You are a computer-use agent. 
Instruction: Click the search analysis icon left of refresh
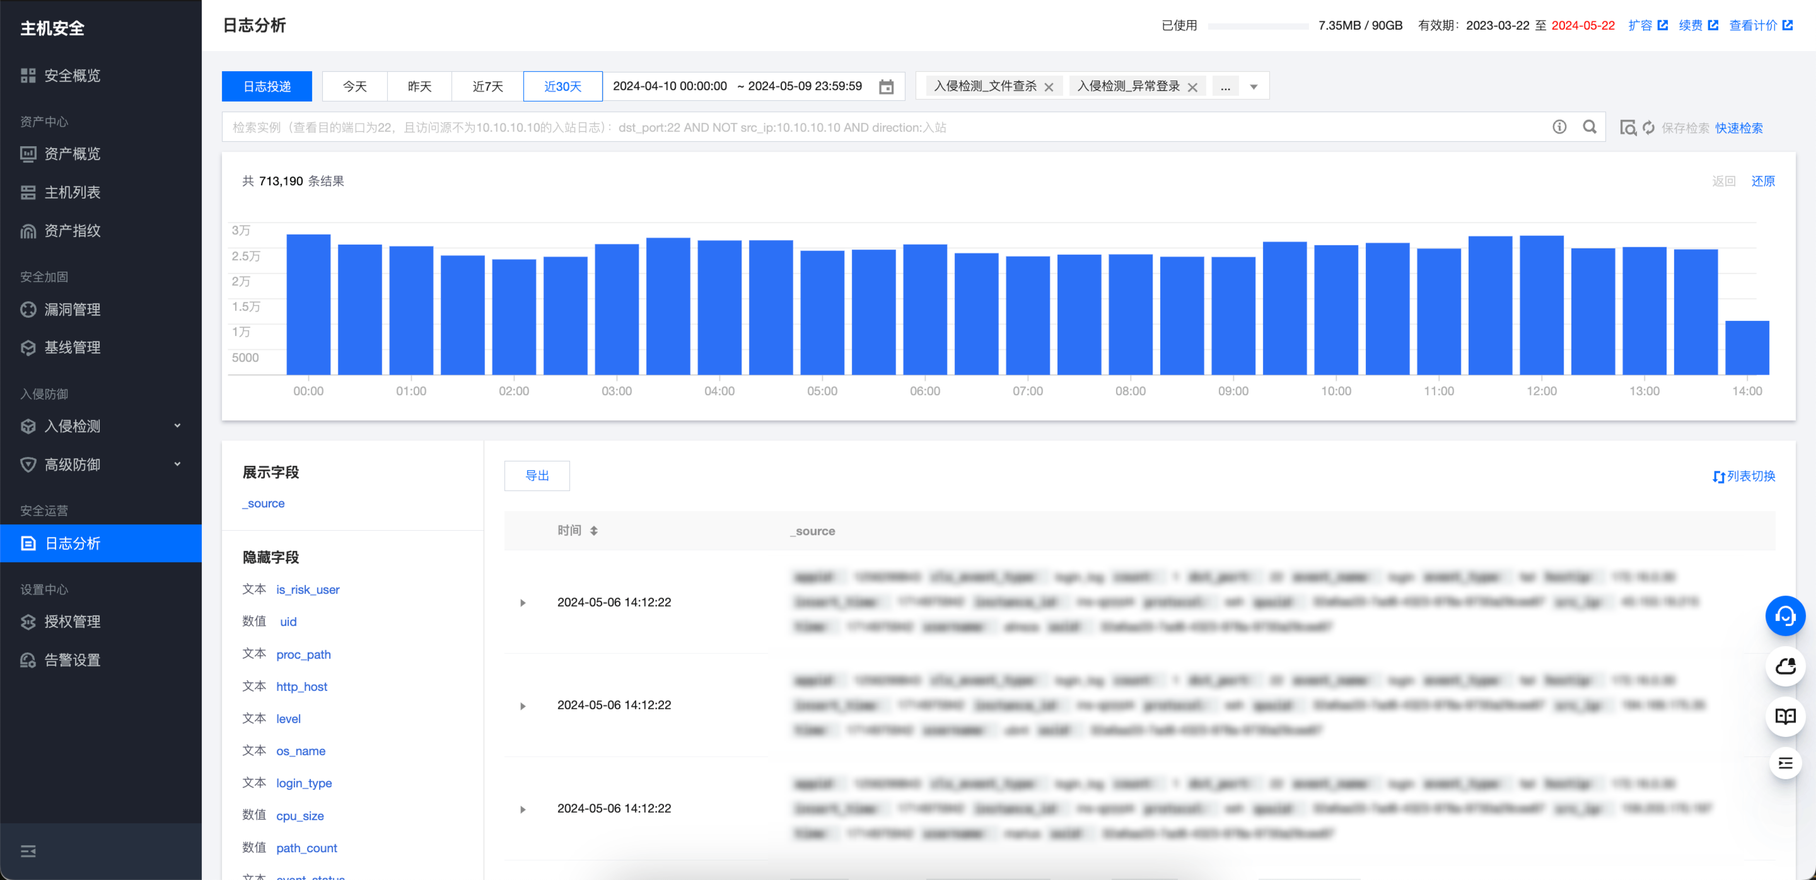click(1627, 128)
